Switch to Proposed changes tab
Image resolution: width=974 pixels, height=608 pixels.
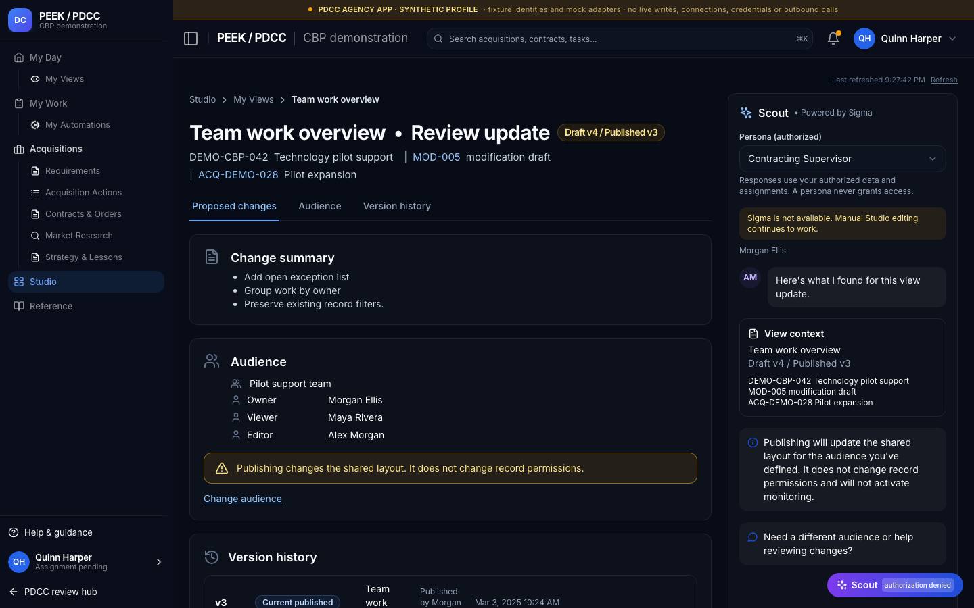click(x=234, y=206)
